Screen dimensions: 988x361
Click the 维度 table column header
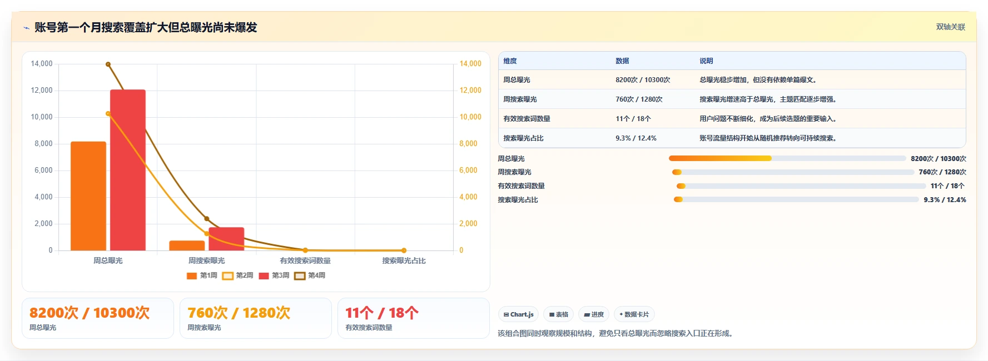[x=510, y=61]
